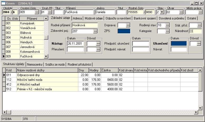
Task: Click the Kategorie lookup button
Action: [x=168, y=31]
